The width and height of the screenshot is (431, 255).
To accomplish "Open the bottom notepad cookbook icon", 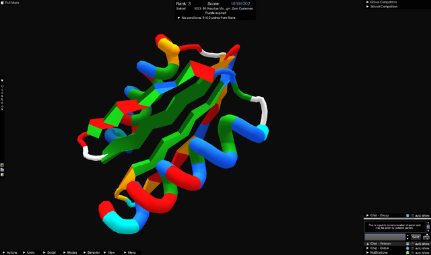I will coord(2,174).
